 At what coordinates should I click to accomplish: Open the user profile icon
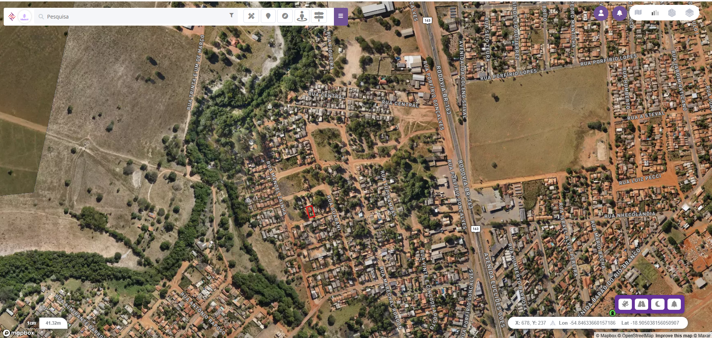tap(601, 13)
